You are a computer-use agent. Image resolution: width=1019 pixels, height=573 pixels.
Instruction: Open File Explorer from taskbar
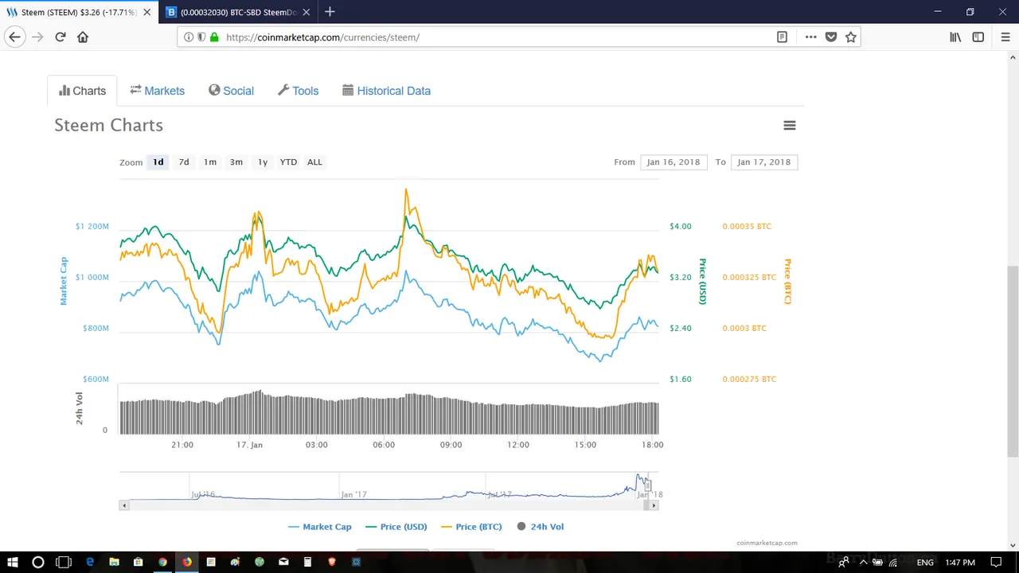(x=114, y=562)
